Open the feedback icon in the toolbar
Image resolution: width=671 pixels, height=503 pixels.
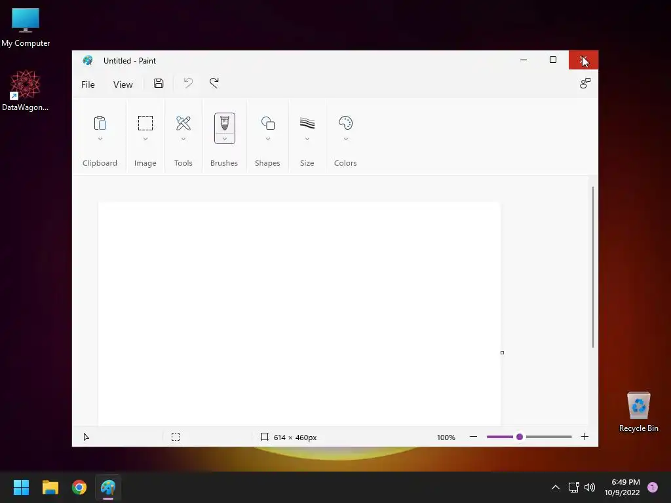(x=585, y=83)
